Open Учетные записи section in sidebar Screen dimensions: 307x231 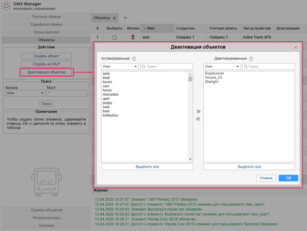pos(46,17)
